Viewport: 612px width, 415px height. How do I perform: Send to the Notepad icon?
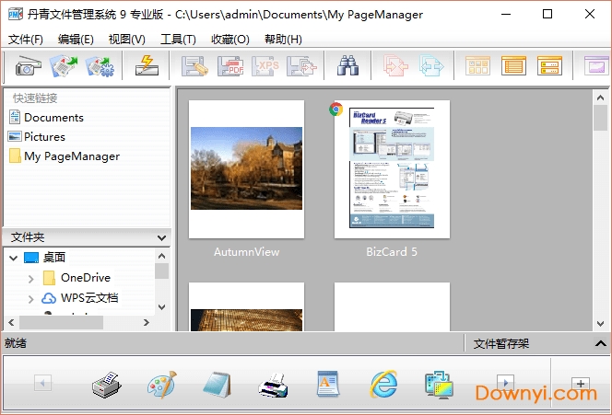click(218, 384)
